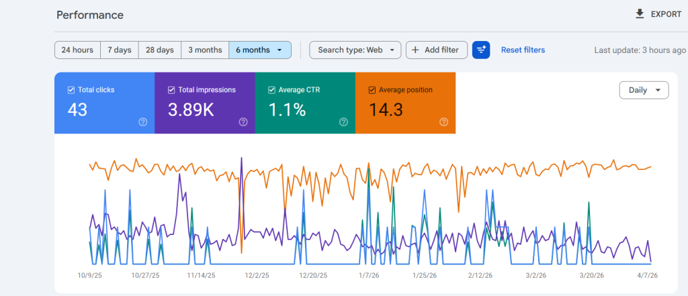Click help icon on Average CTR card
Viewport: 688px width, 296px height.
coord(343,122)
